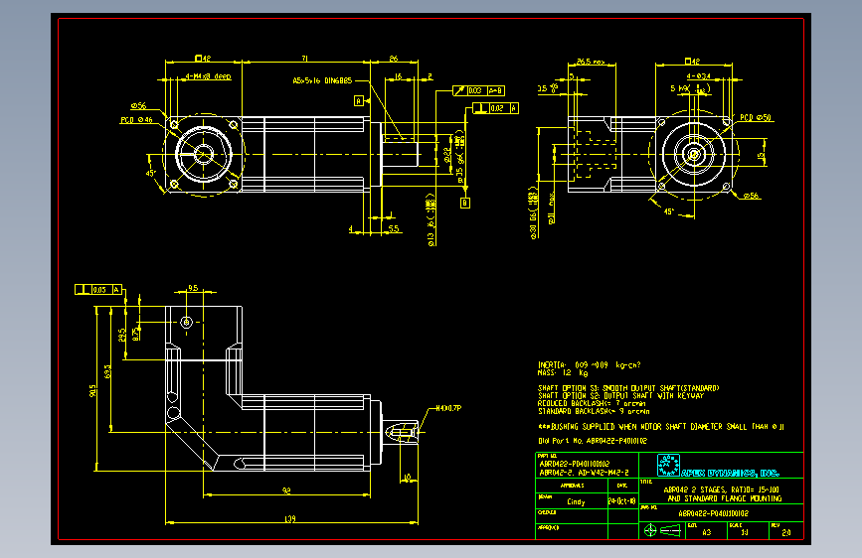Select the "0.02 A" perpendicularity tolerance frame
Viewport: 862px width, 558px height.
[x=496, y=108]
